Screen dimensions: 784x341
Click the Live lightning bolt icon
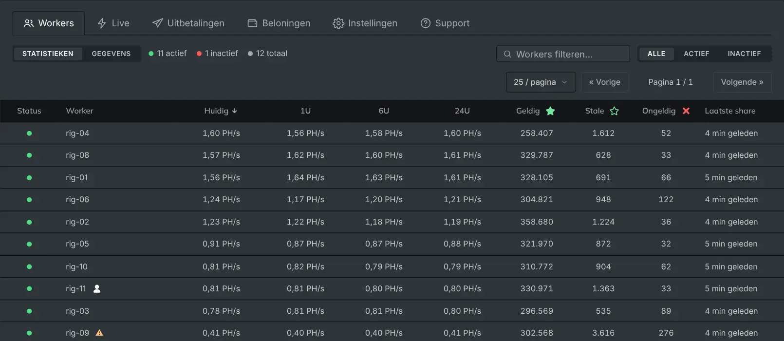point(102,23)
